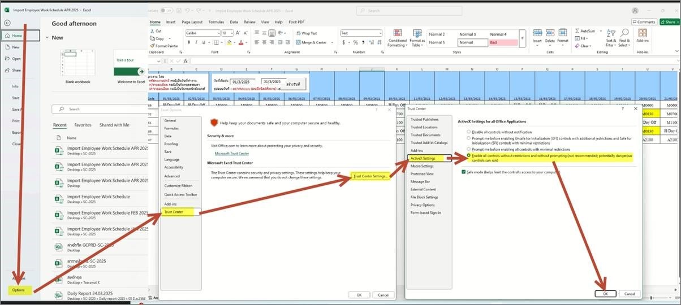Screen dimensions: 681x305
Task: Apply yellow fill color with the bucket icon
Action: 229,42
